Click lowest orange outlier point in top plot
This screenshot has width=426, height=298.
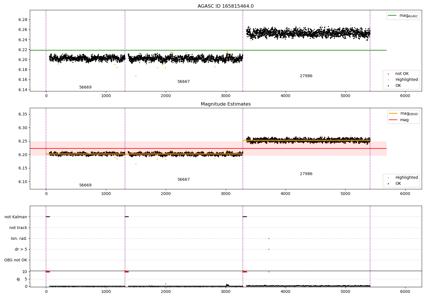click(136, 76)
